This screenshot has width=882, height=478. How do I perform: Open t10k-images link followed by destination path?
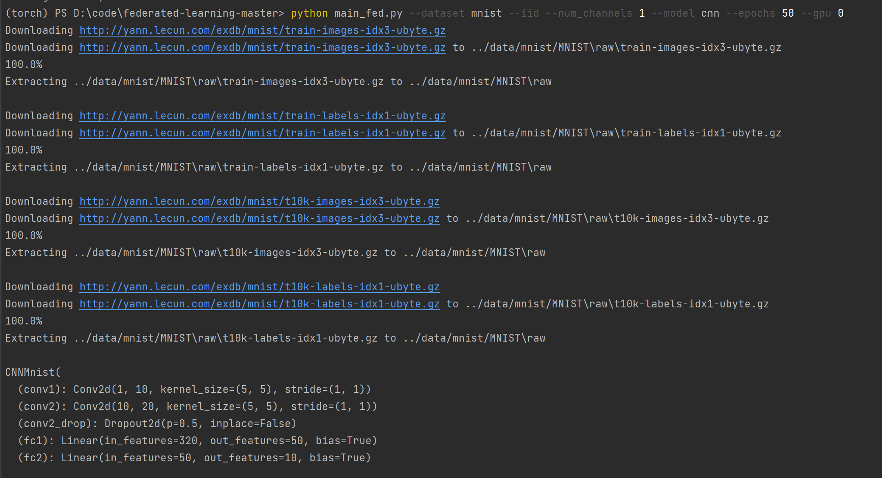(x=259, y=218)
